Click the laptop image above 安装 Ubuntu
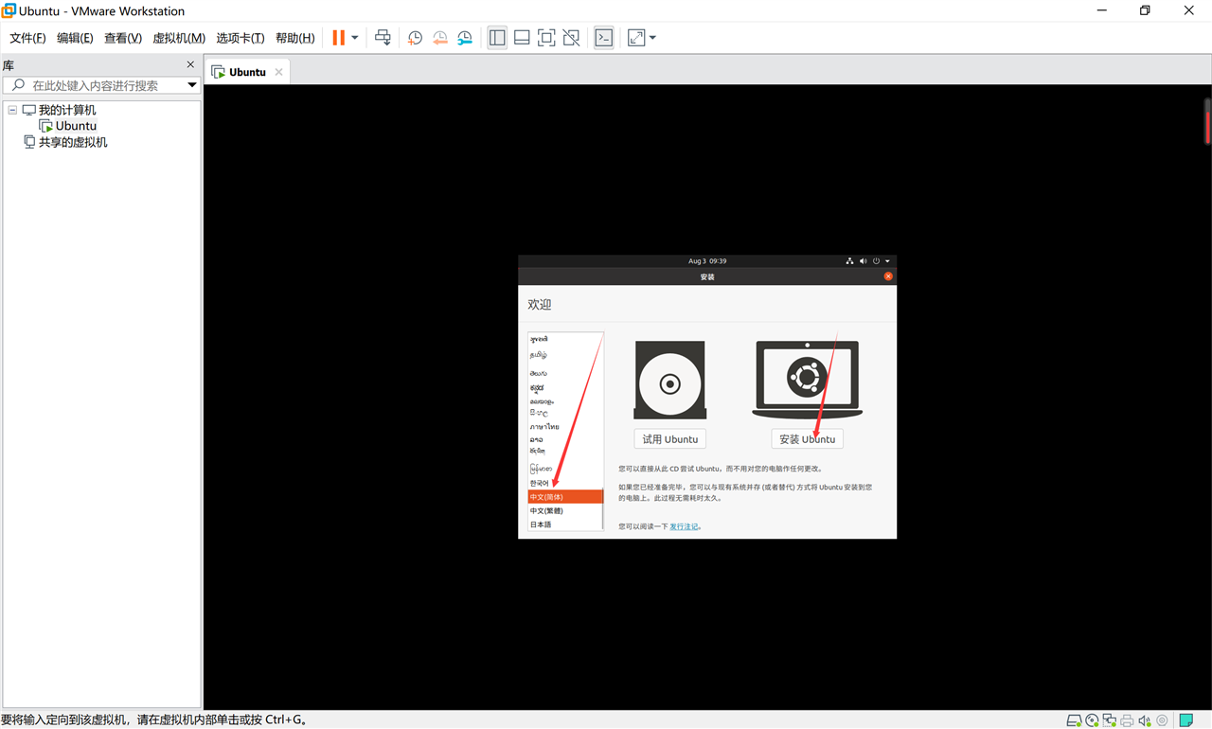Image resolution: width=1212 pixels, height=729 pixels. 808,380
